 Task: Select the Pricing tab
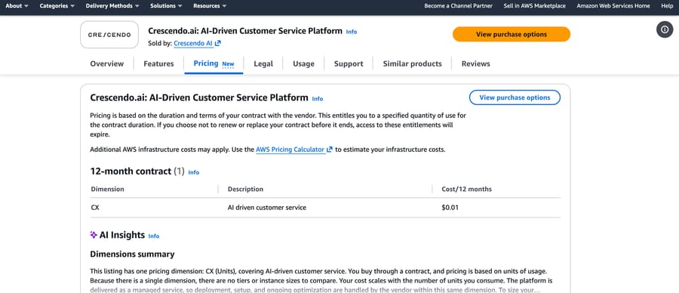click(206, 63)
